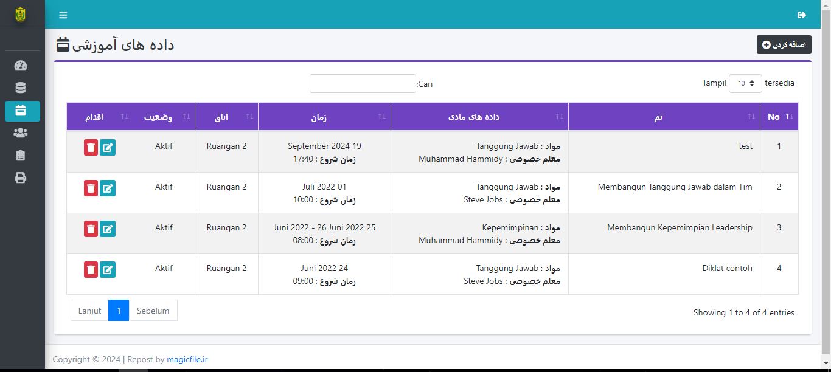831x372 pixels.
Task: Sort table by the تم column
Action: point(664,117)
